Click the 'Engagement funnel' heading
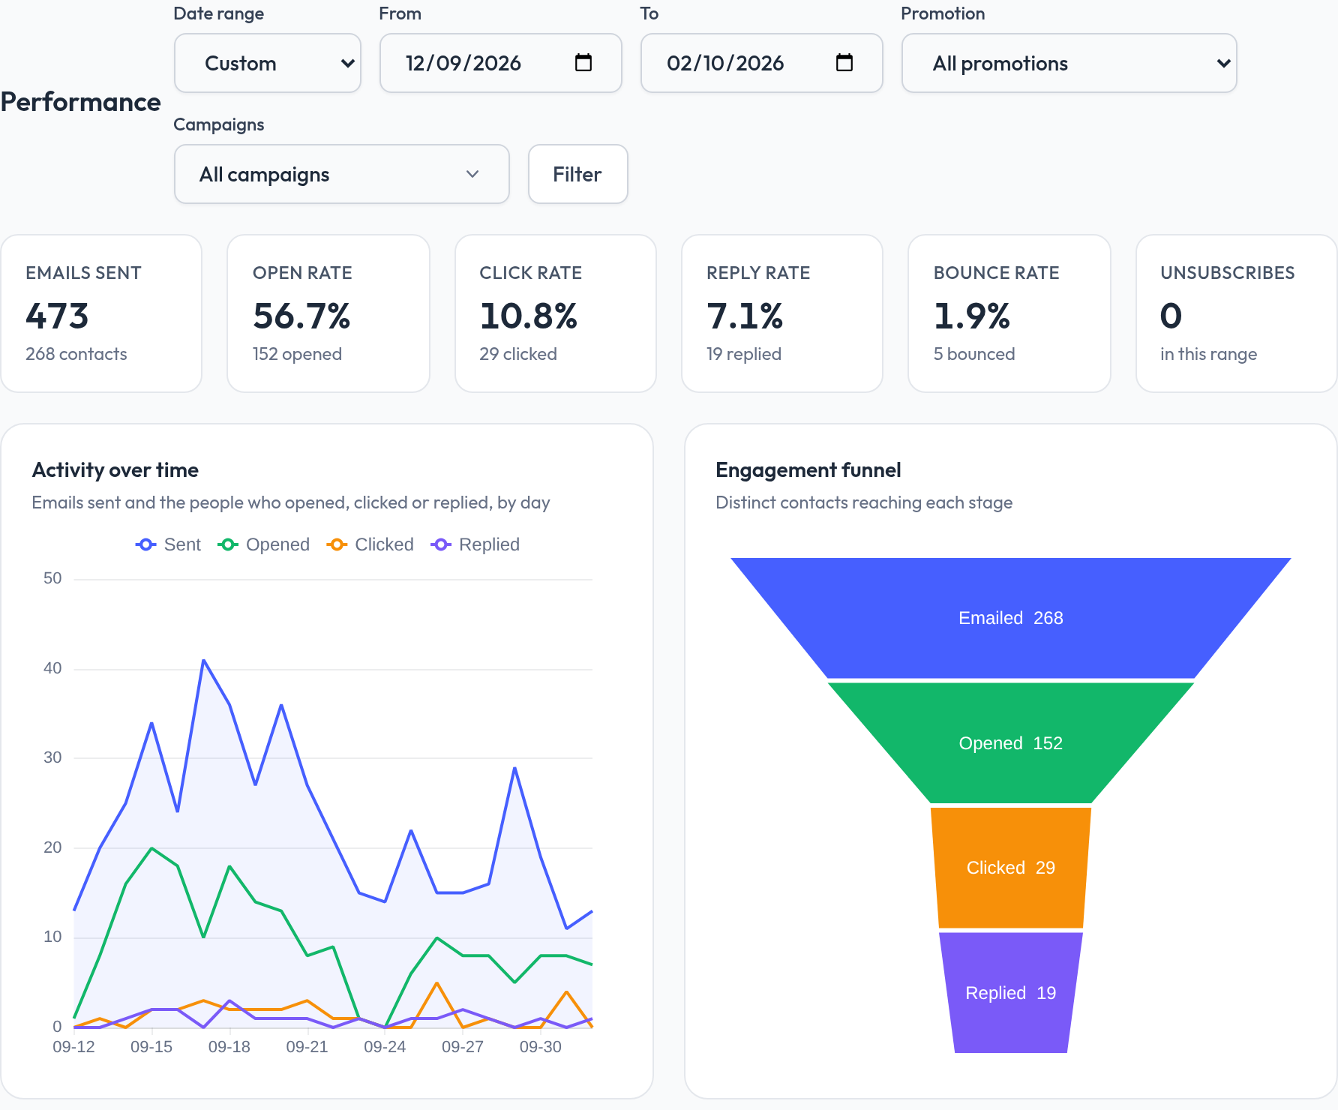 [x=808, y=470]
